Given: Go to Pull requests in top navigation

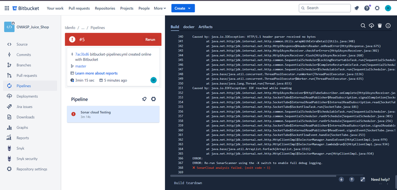Looking at the screenshot, I should coord(79,8).
